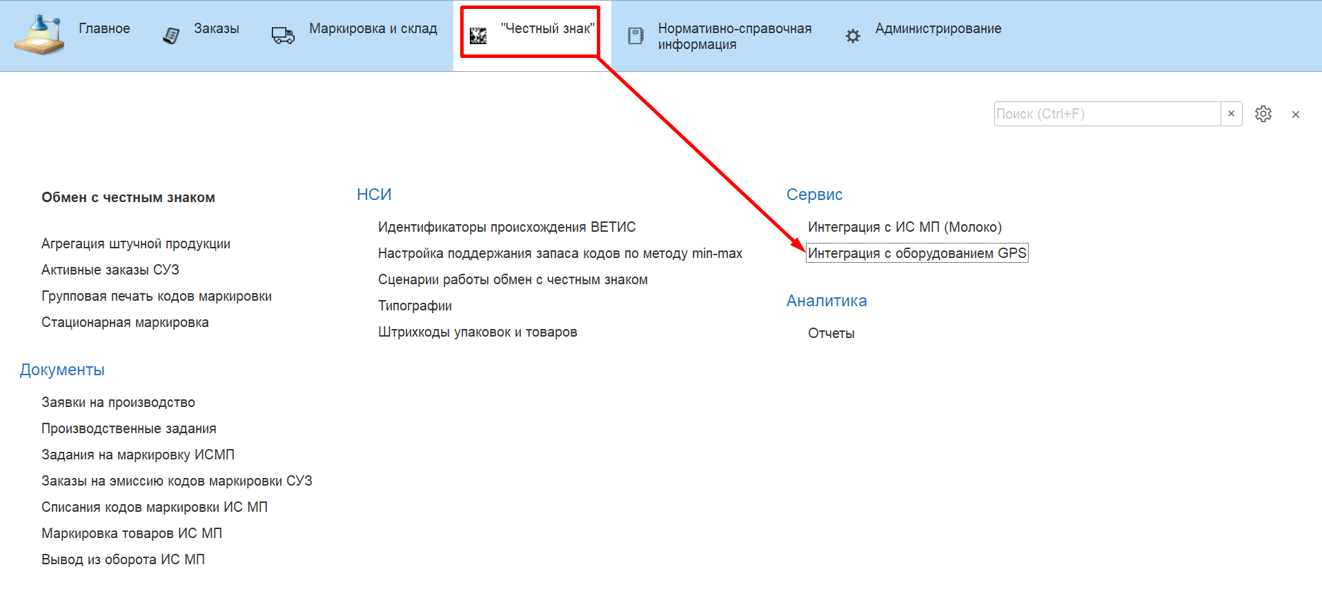Go to the Администрирование section

[x=938, y=28]
